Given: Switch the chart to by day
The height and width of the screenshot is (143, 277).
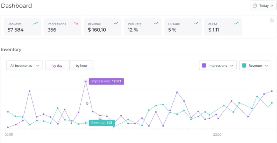Looking at the screenshot, I should (x=57, y=66).
